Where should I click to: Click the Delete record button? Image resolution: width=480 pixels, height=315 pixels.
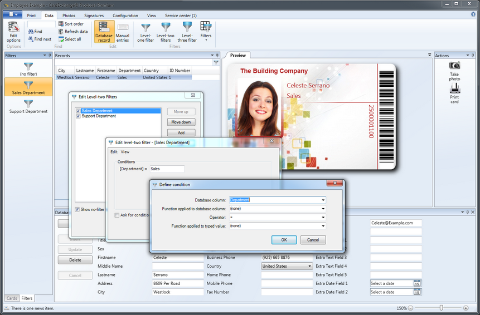pos(75,260)
